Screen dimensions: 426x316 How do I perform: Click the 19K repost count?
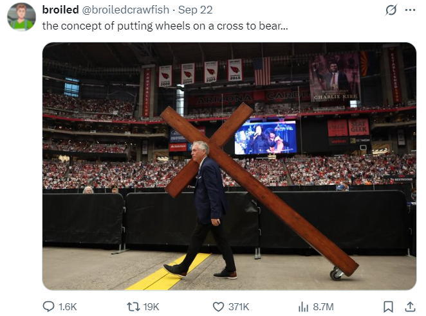coord(151,307)
